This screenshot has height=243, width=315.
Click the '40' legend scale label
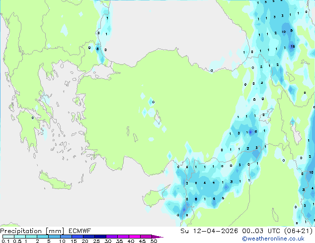click(x=131, y=241)
